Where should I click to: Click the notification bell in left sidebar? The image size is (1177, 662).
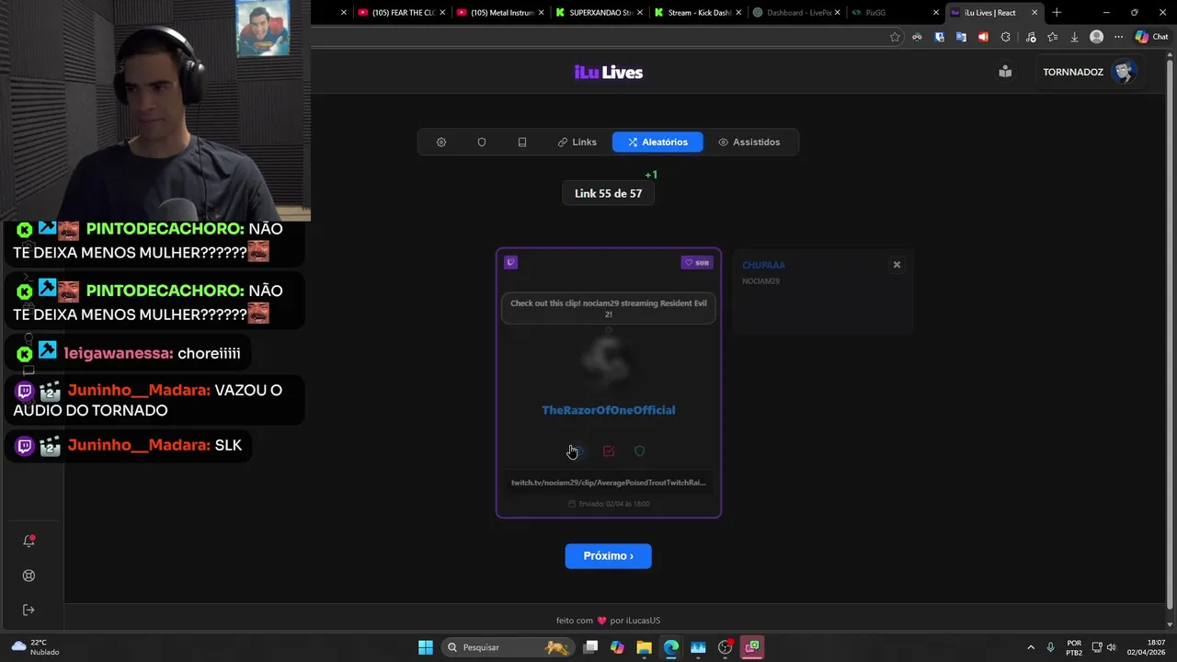(x=29, y=541)
